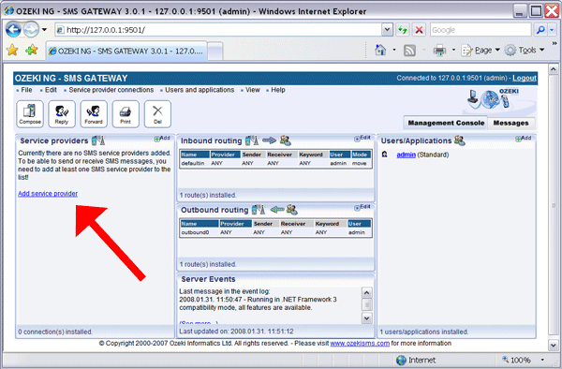Open the Users and applications menu
Screen dimensions: 562x369
pos(200,90)
